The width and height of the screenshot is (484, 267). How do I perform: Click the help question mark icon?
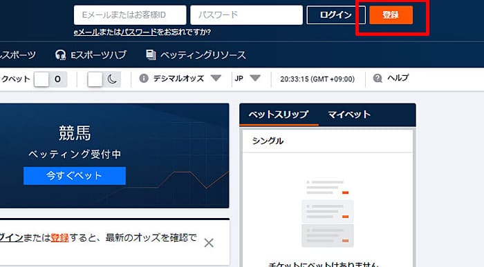tap(378, 78)
